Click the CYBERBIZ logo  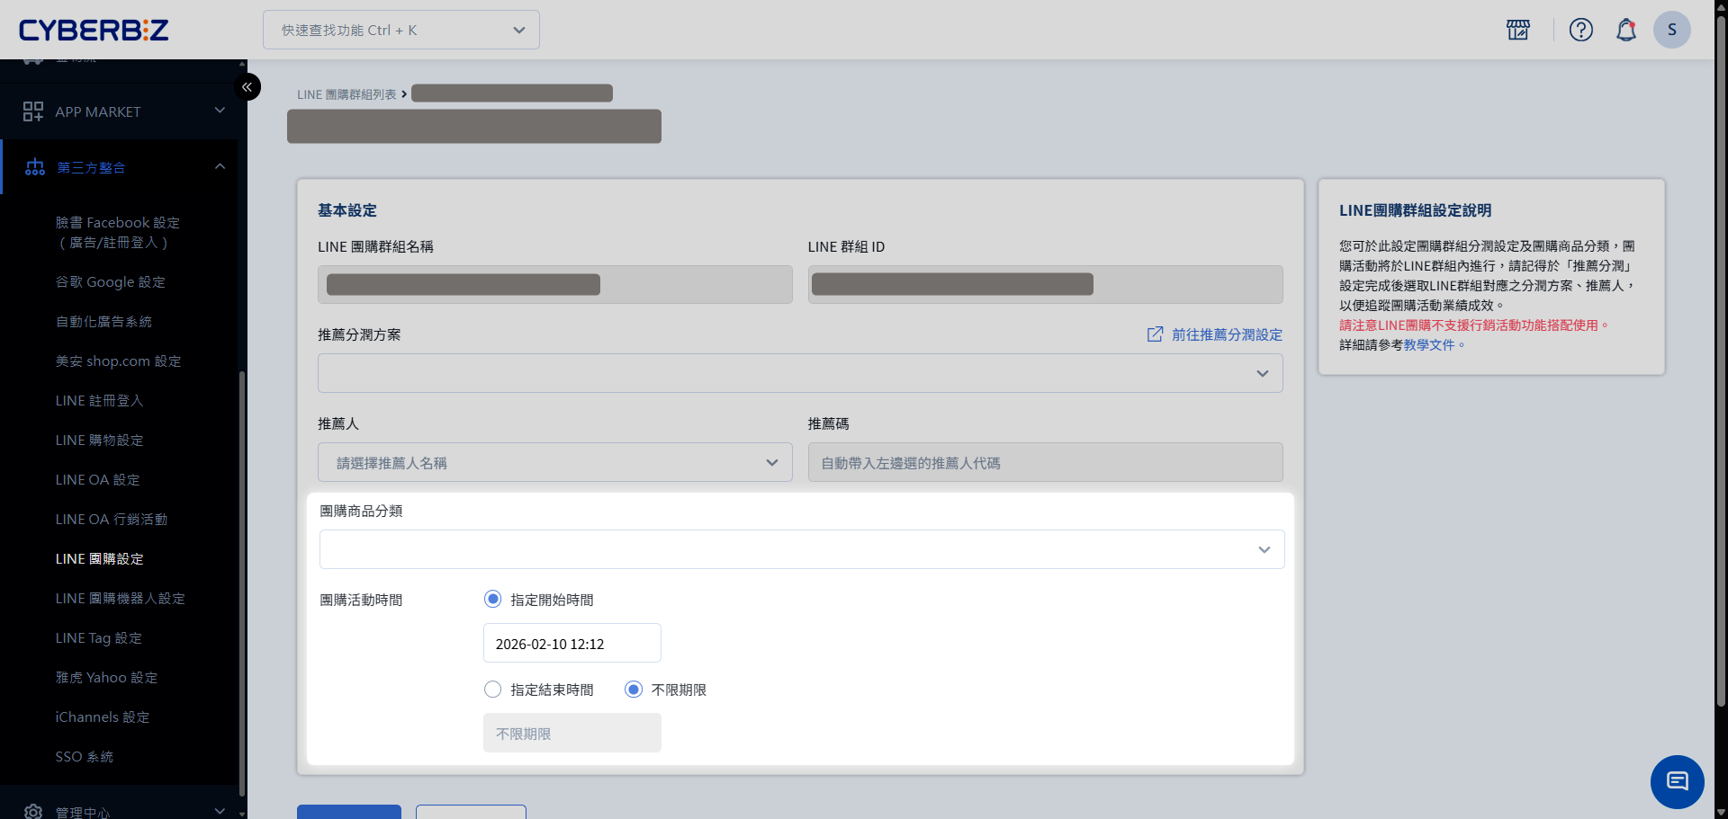point(94,31)
